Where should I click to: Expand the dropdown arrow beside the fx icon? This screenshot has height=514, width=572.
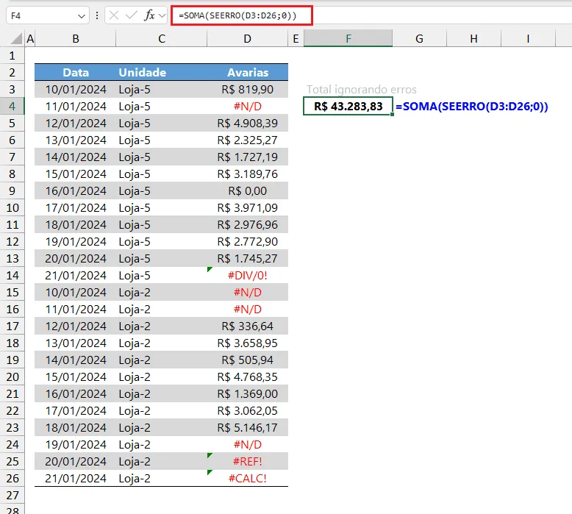(162, 15)
